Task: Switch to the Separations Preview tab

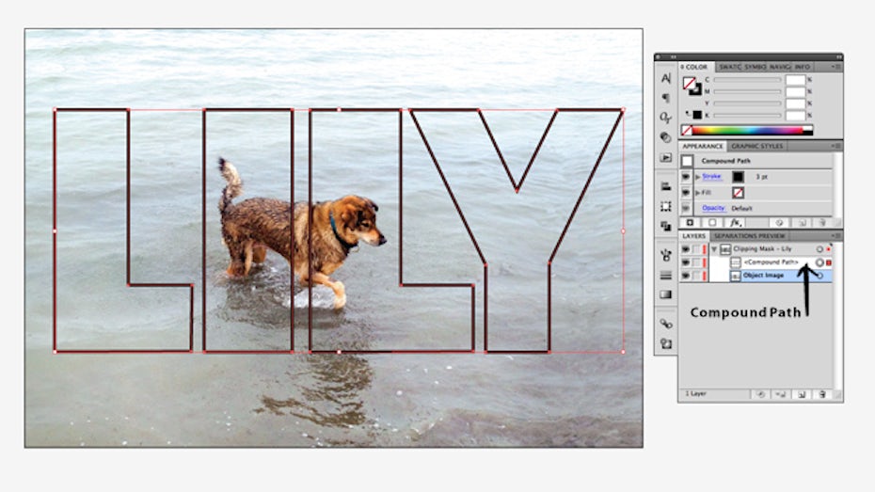Action: (x=750, y=235)
